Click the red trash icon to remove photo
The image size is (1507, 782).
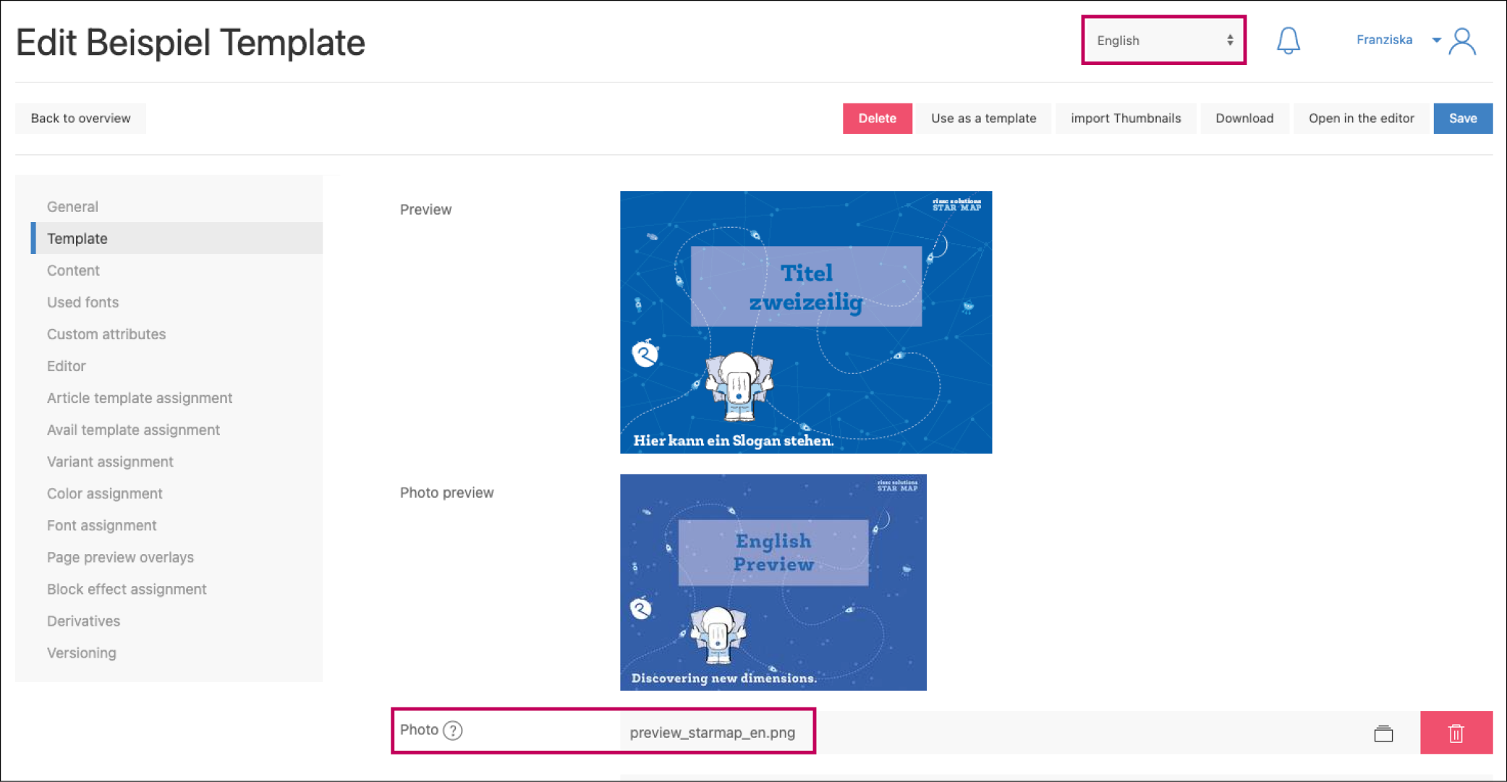point(1456,734)
